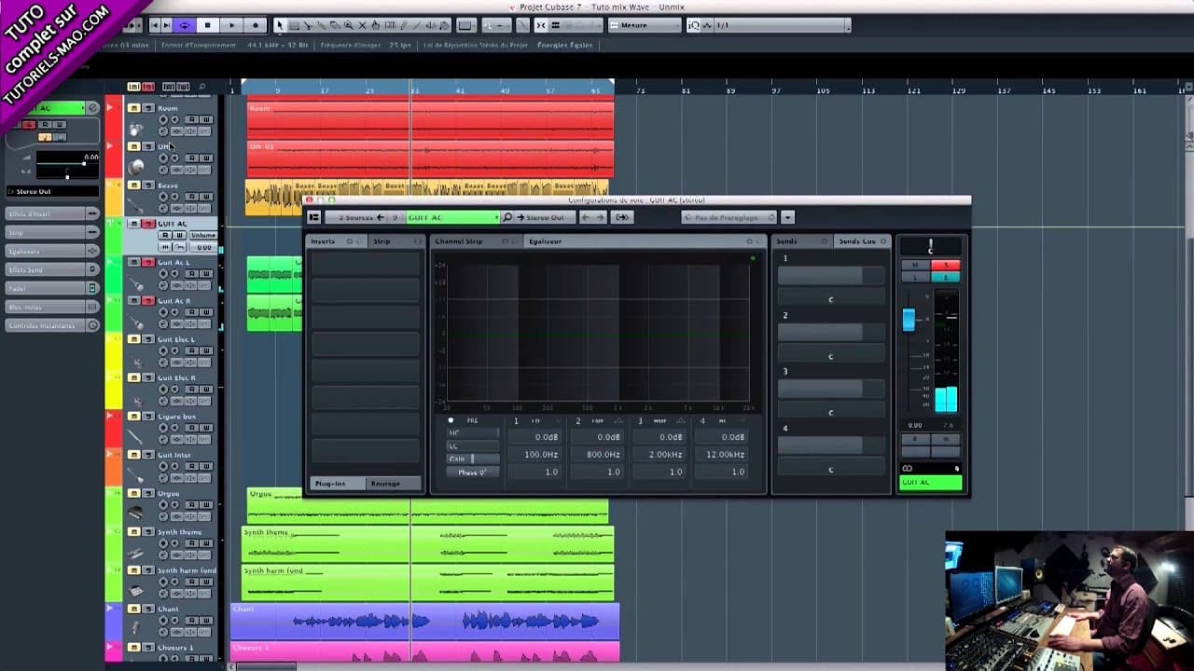Toggle the iQ iterative quantize button
The image size is (1194, 671).
(694, 25)
